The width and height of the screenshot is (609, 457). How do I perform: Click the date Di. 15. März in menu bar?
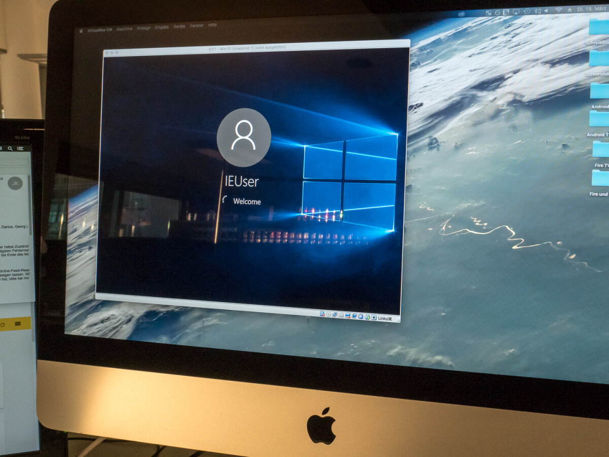[592, 9]
